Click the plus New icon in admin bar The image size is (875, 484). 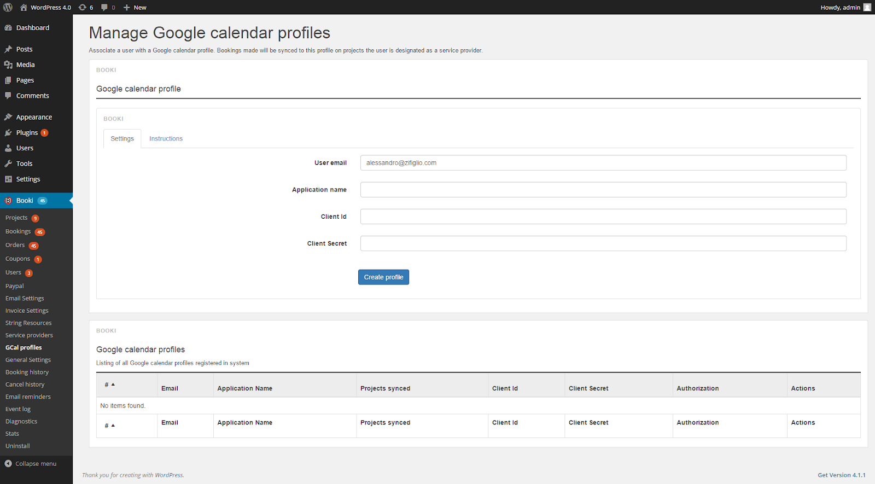[126, 8]
